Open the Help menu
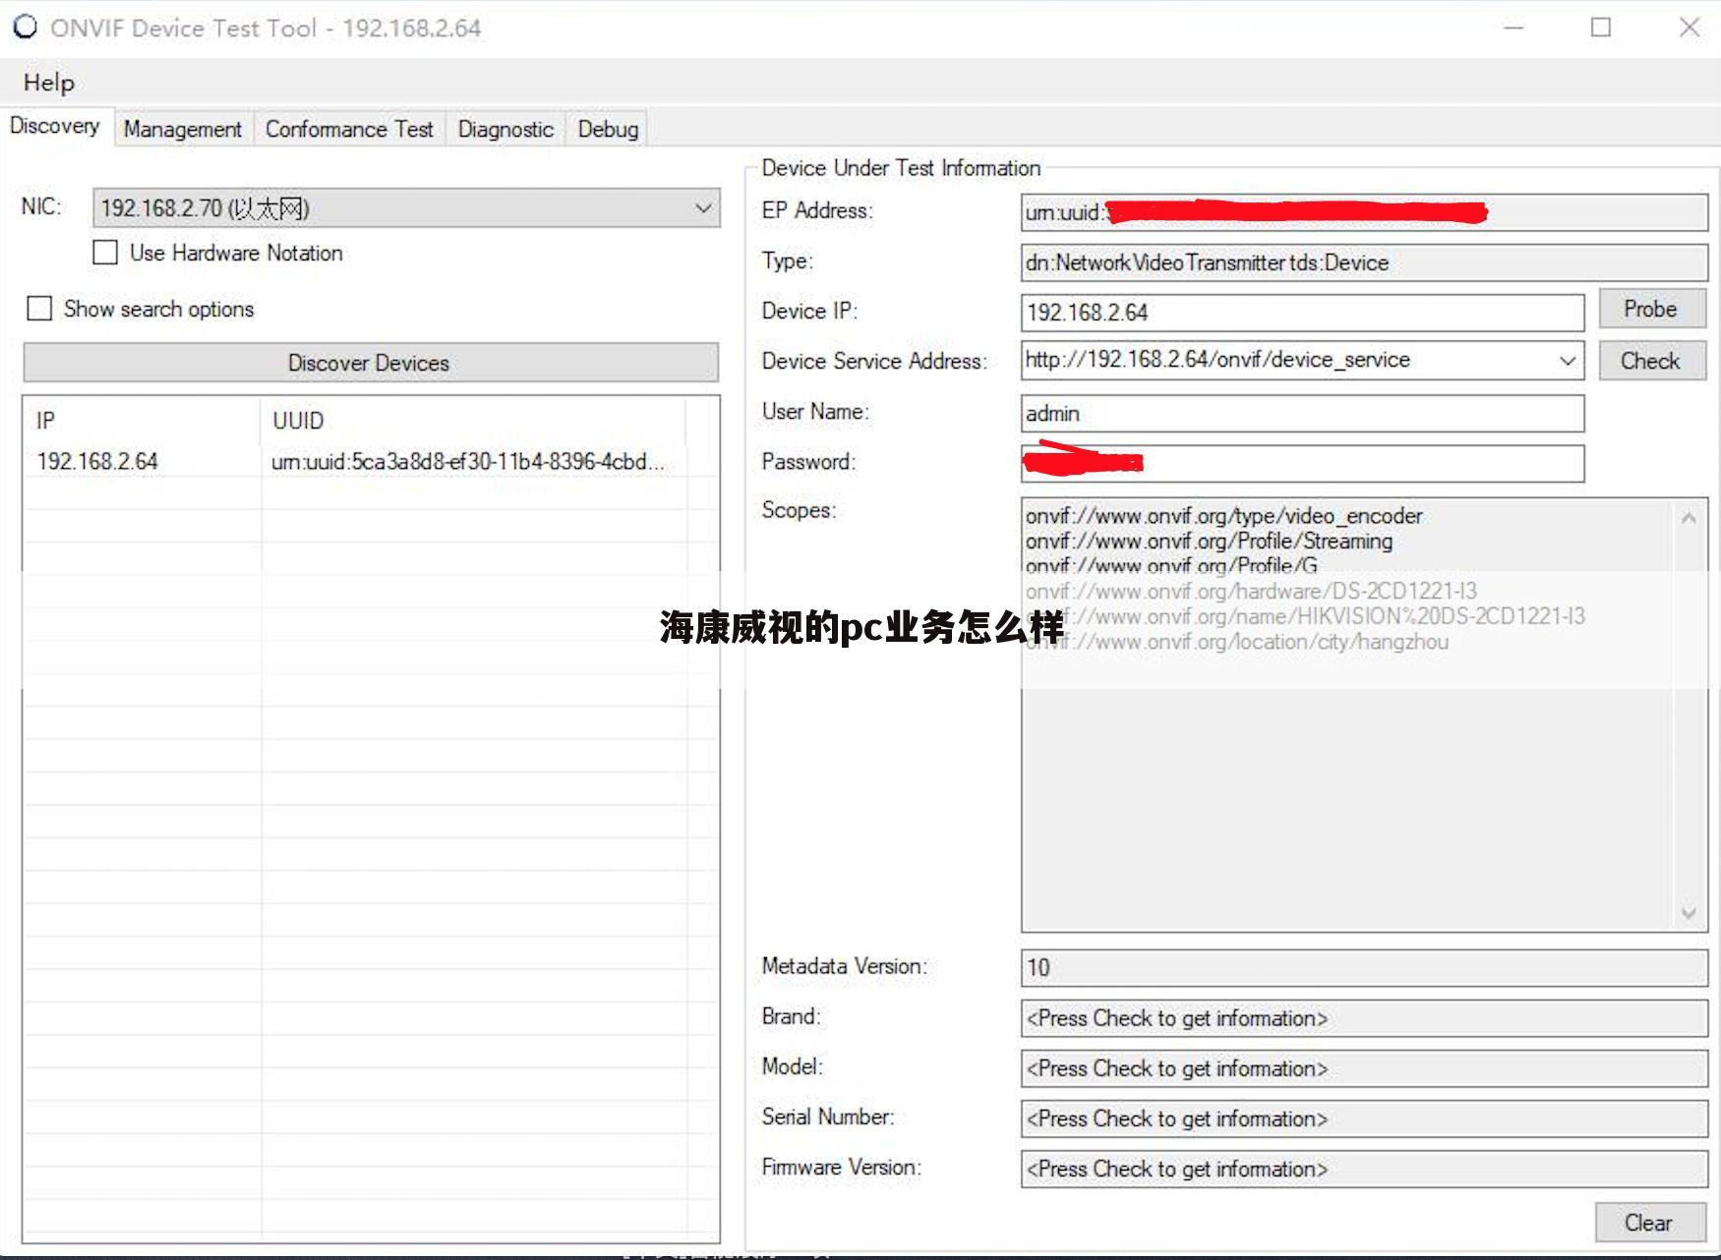Screen dimensions: 1721x1260 tap(49, 83)
